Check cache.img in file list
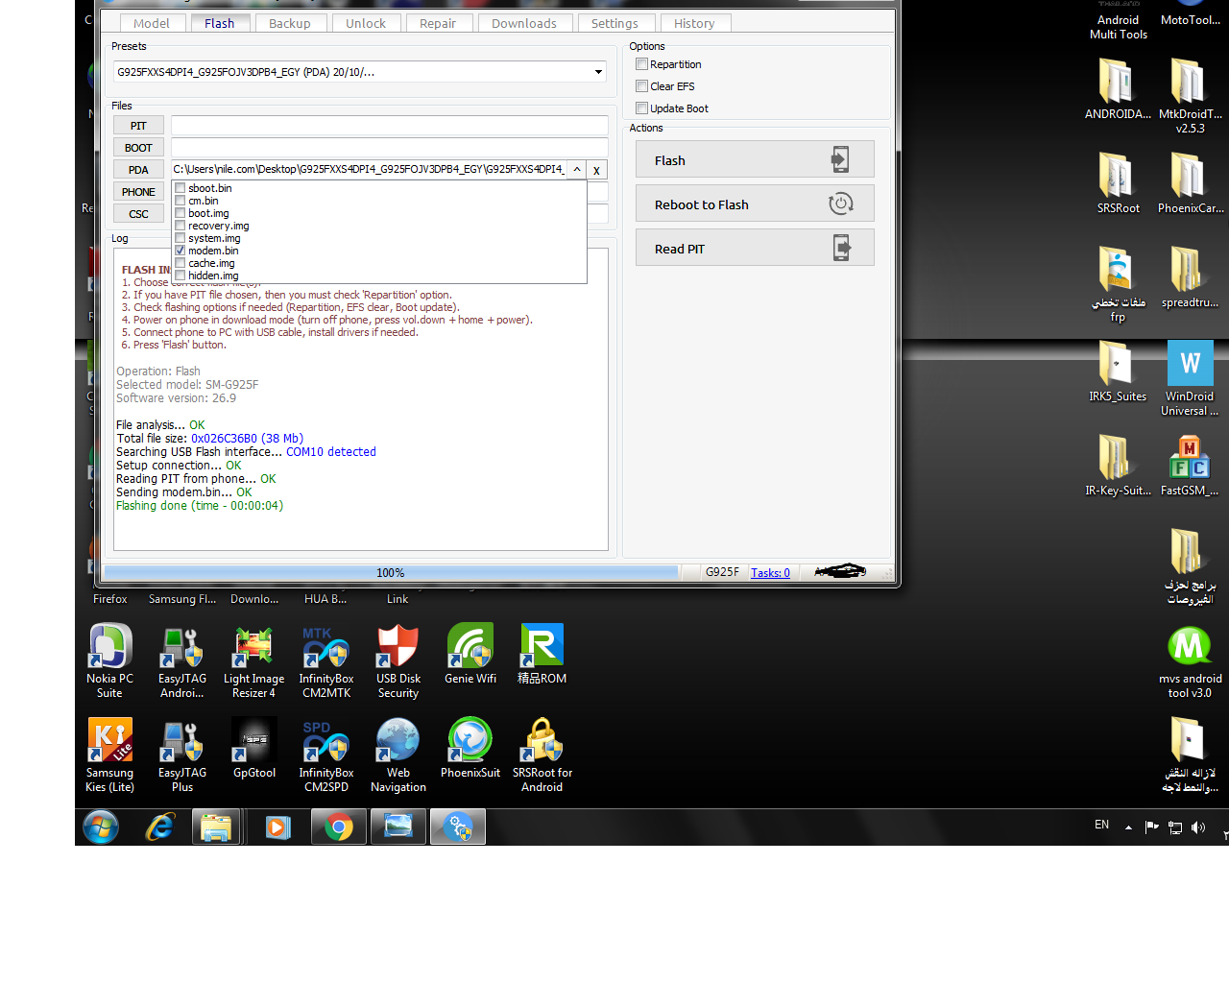The image size is (1229, 983). tap(180, 263)
